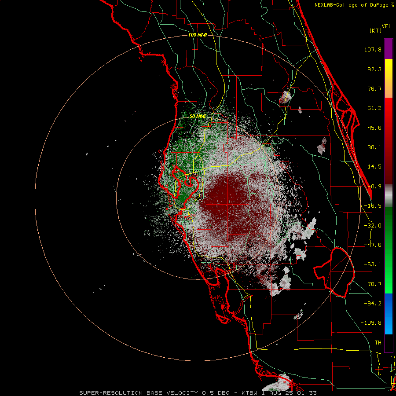Click the blue segment of color bar
Viewport: 396px width, 396px height.
389,314
